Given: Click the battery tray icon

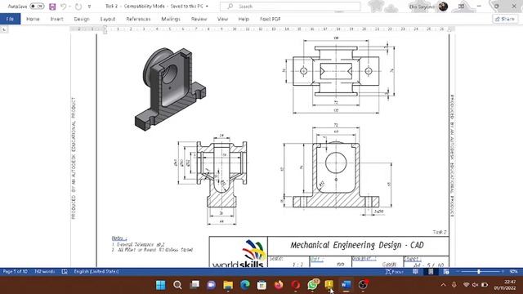Looking at the screenshot, I should pos(485,285).
